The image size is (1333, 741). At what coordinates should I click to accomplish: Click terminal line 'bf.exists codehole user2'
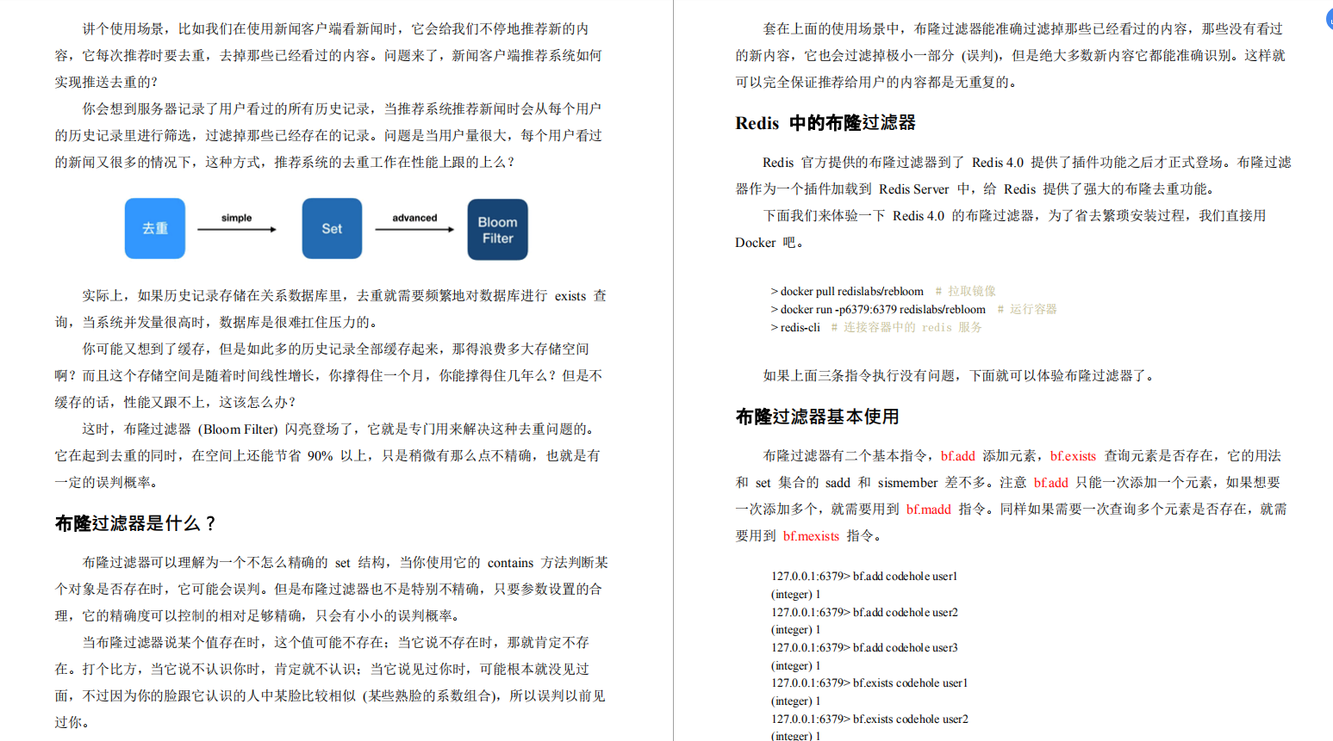coord(869,719)
